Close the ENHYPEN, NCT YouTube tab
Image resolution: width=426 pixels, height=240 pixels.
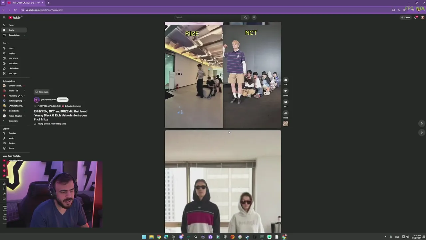coord(42,3)
